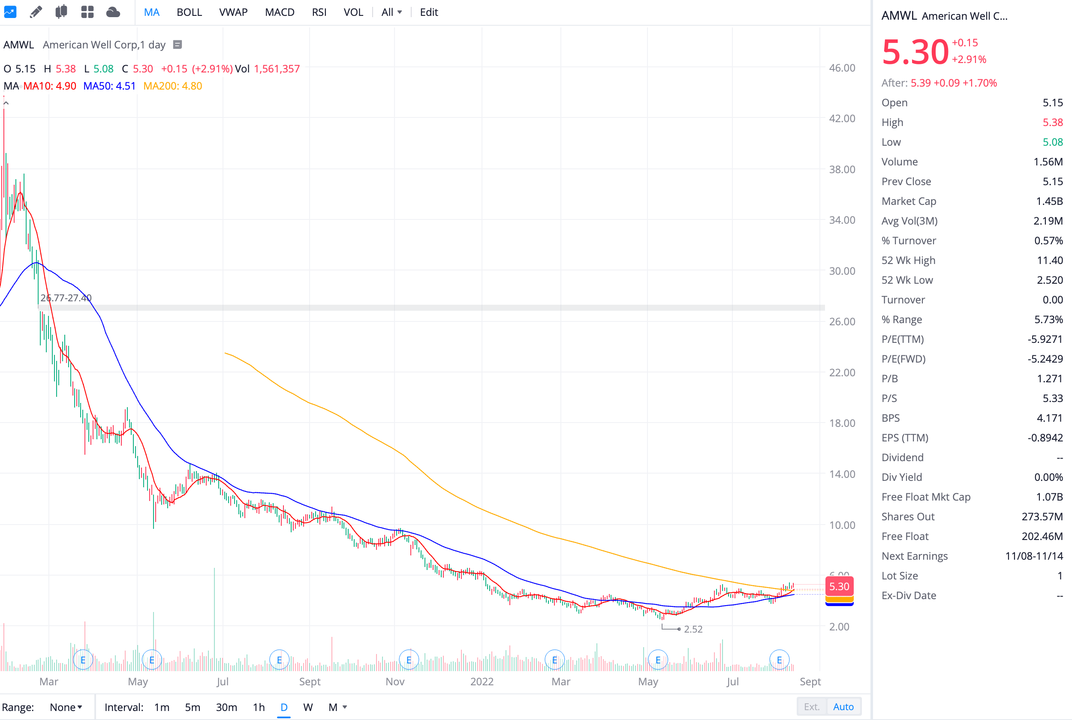Open the M interval dropdown arrow
The height and width of the screenshot is (720, 1072).
pos(345,707)
